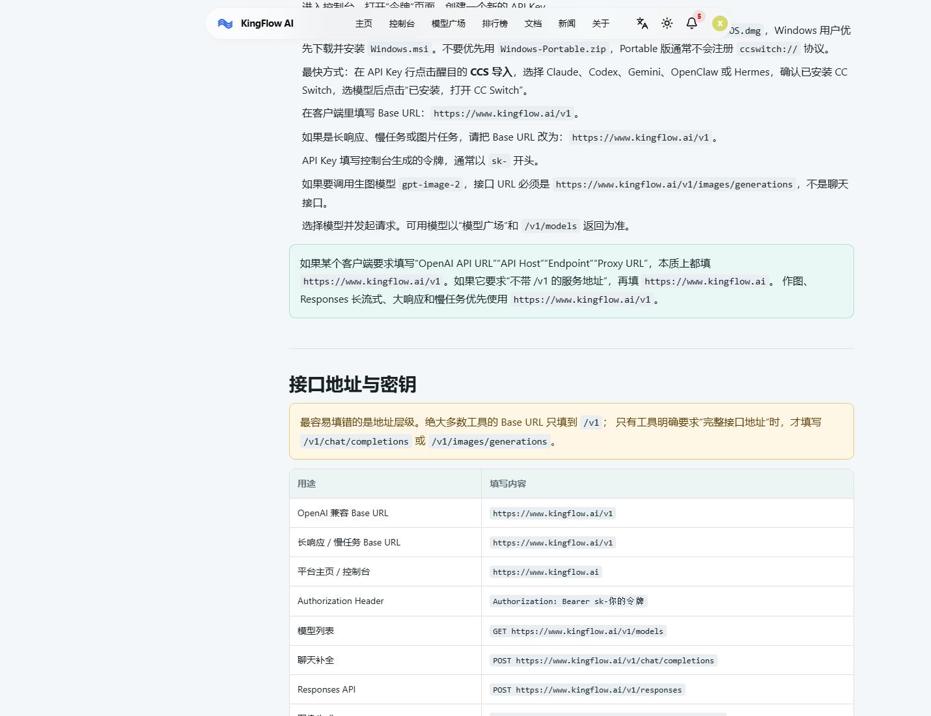Click the POST /v1/responses URL value
Image resolution: width=931 pixels, height=716 pixels.
587,690
